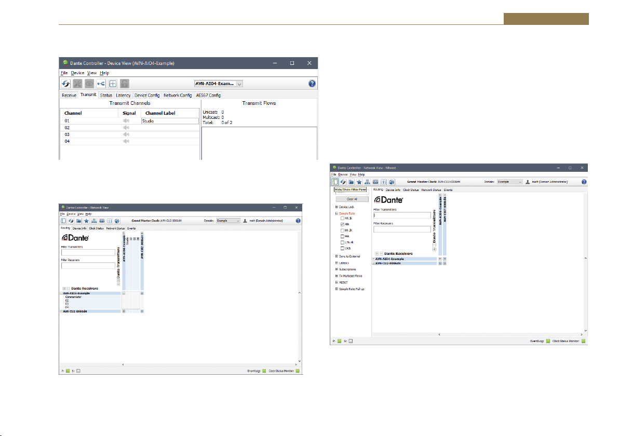The width and height of the screenshot is (619, 436).
Task: Check the 96k sample rate filter
Action: click(x=342, y=236)
